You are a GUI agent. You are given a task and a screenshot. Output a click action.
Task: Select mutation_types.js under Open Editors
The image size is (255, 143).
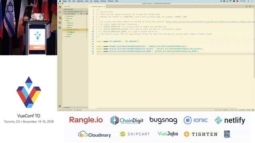75,12
